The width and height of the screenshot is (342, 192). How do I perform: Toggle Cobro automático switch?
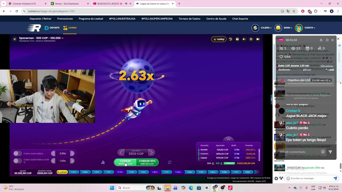[x=18, y=154]
